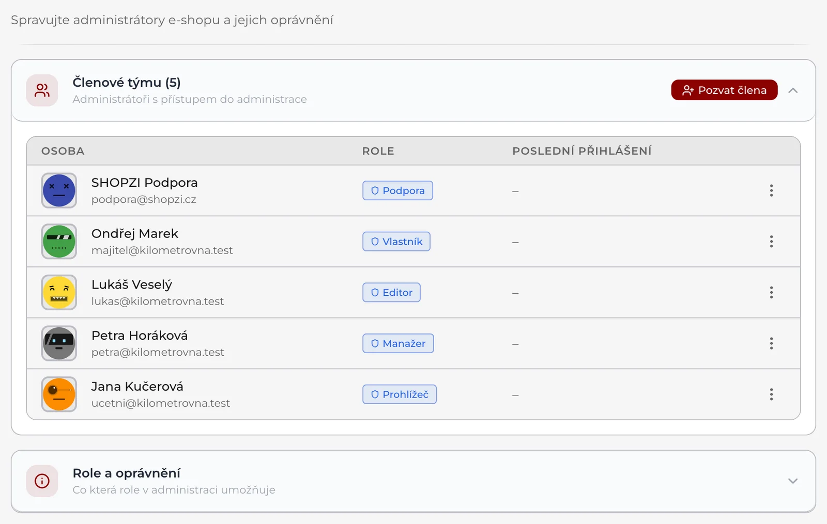Viewport: 827px width, 524px height.
Task: Click the Role a oprávnění info icon
Action: (x=42, y=481)
